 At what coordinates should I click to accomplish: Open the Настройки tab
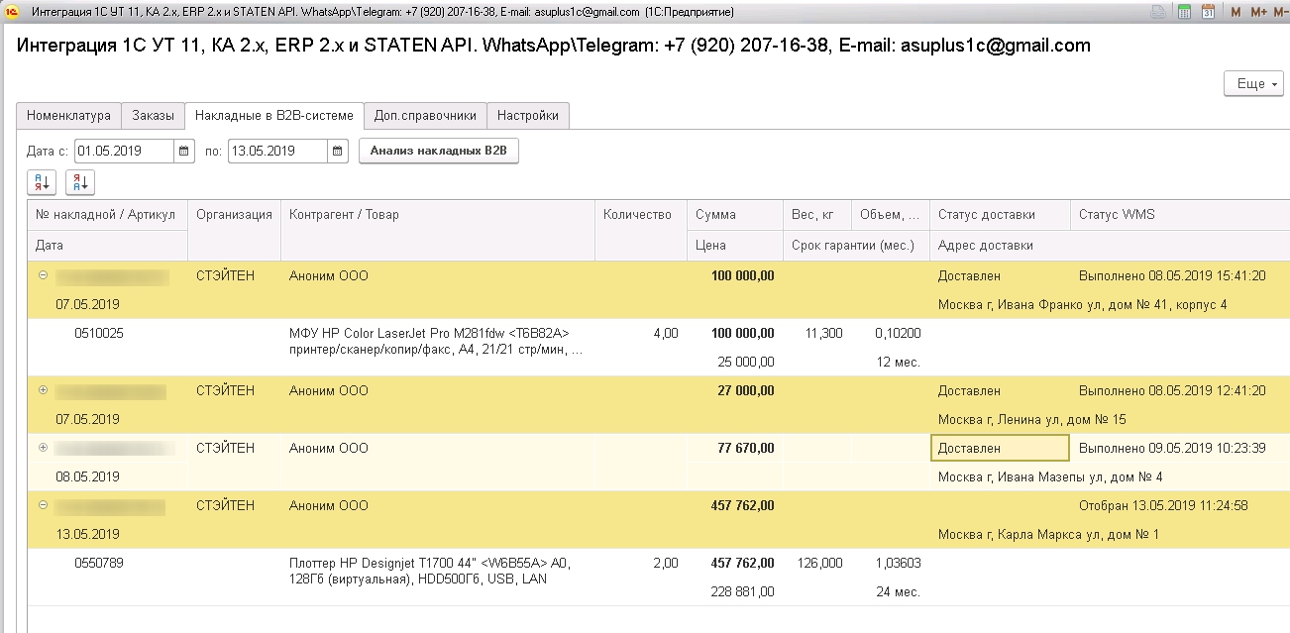[x=528, y=116]
